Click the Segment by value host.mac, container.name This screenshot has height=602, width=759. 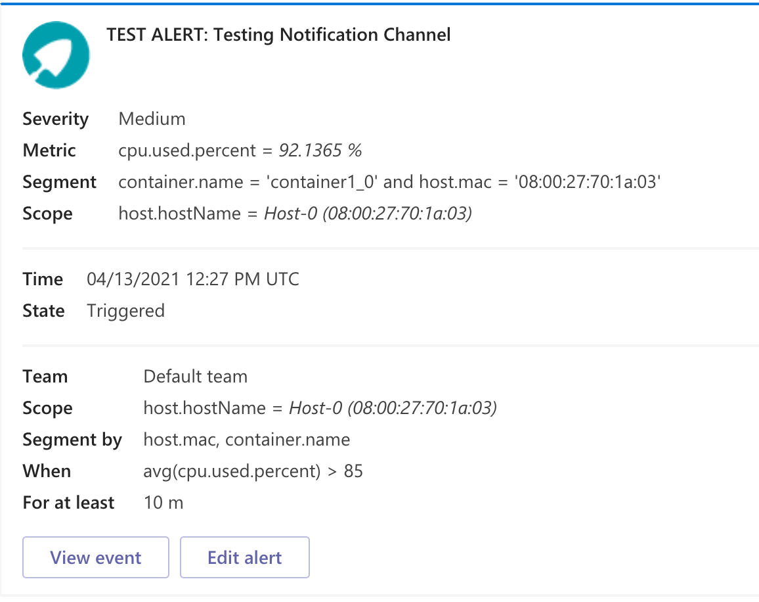pos(247,440)
